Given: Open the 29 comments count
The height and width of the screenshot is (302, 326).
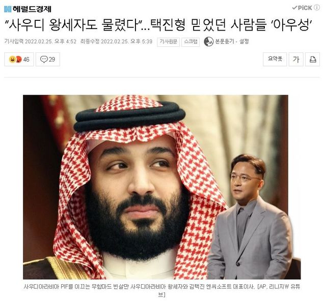Looking at the screenshot, I should point(52,59).
